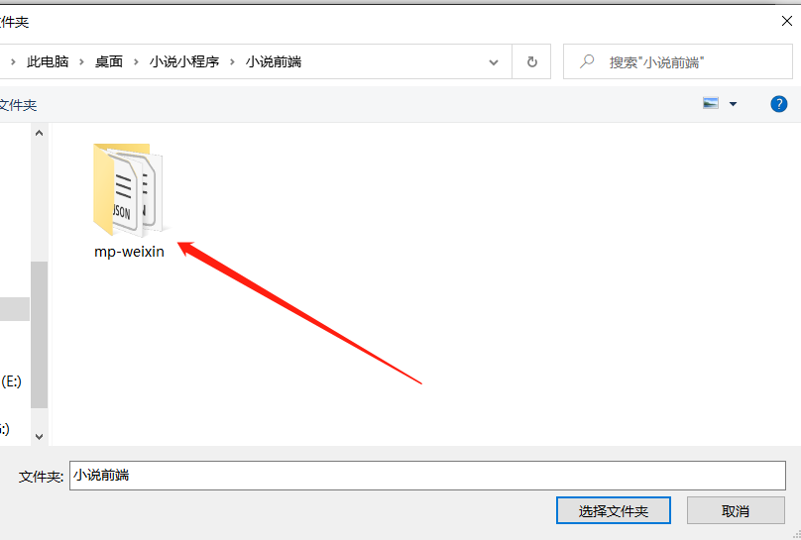This screenshot has height=540, width=801.
Task: Click the sidebar scrollbar thumb
Action: tap(40, 335)
